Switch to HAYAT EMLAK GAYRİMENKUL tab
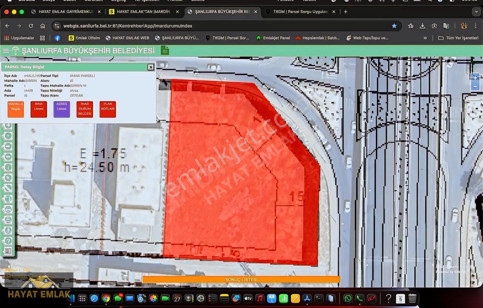This screenshot has height=308, width=483. coord(66,12)
